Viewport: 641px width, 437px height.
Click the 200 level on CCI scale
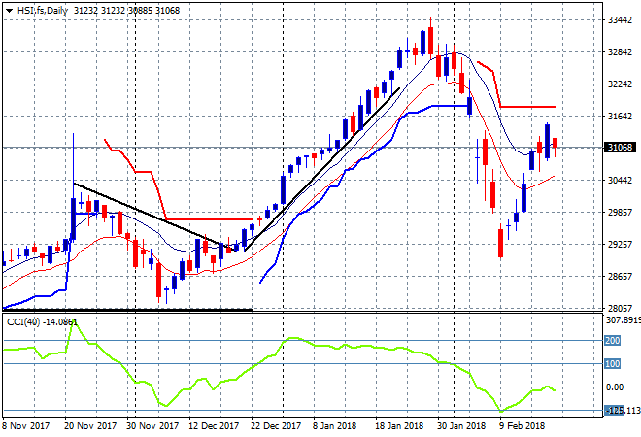point(614,341)
